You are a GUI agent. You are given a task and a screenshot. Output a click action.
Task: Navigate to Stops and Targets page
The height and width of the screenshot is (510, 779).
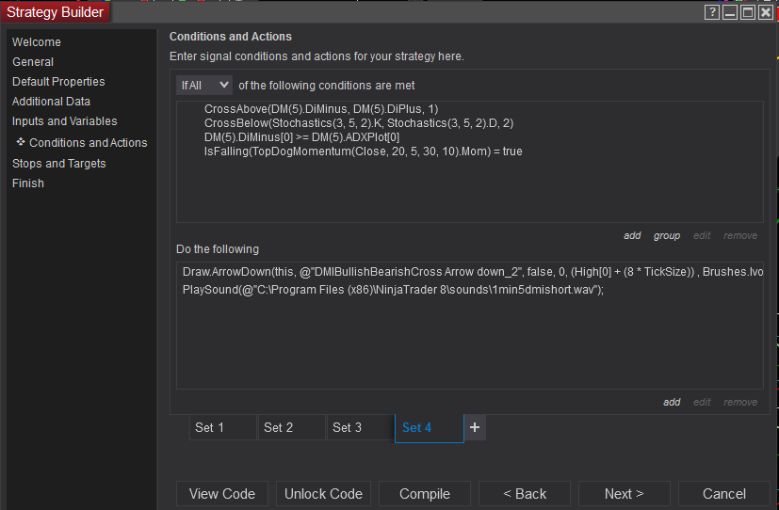(58, 164)
